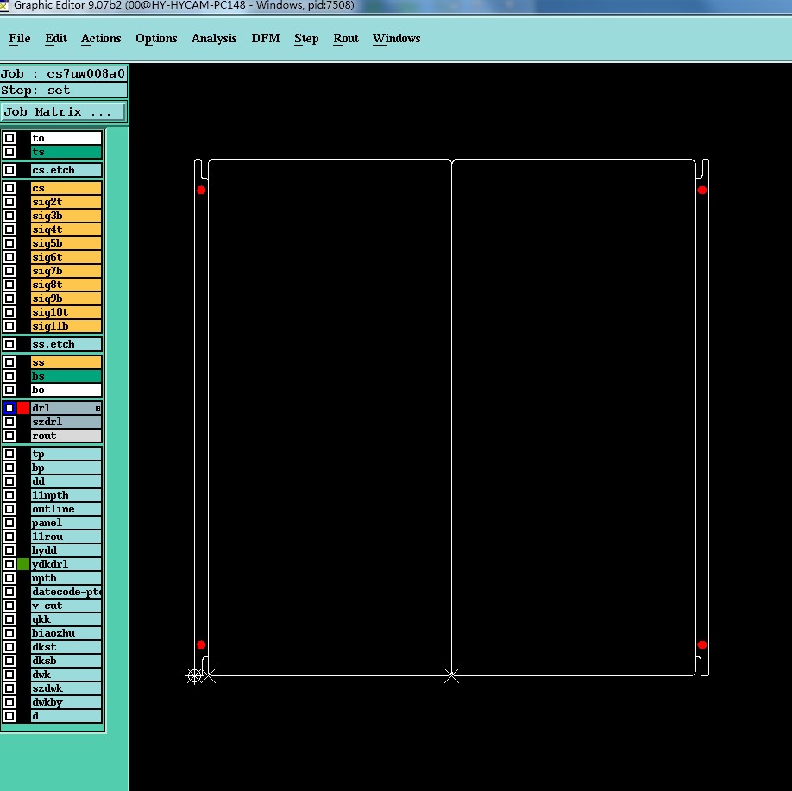This screenshot has height=791, width=792.
Task: Select the dkst layer name
Action: [x=66, y=647]
